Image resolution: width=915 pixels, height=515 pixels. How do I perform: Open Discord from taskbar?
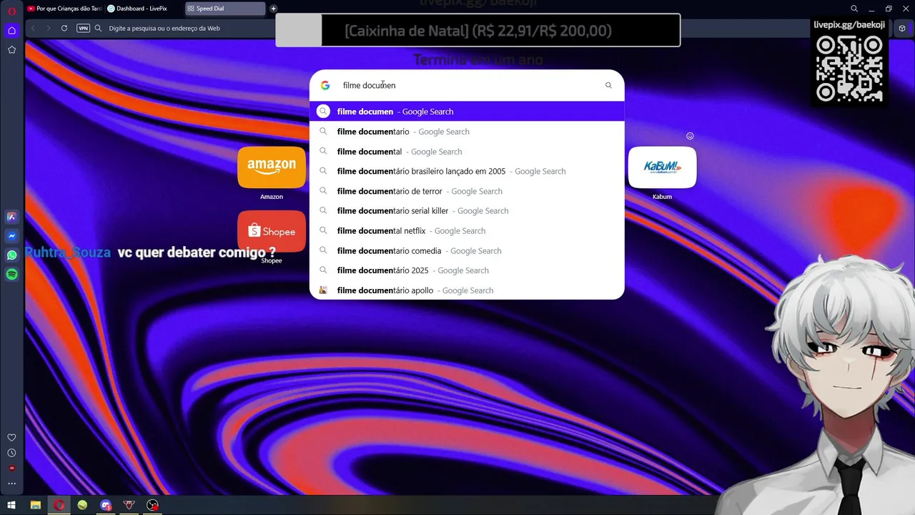(x=107, y=505)
